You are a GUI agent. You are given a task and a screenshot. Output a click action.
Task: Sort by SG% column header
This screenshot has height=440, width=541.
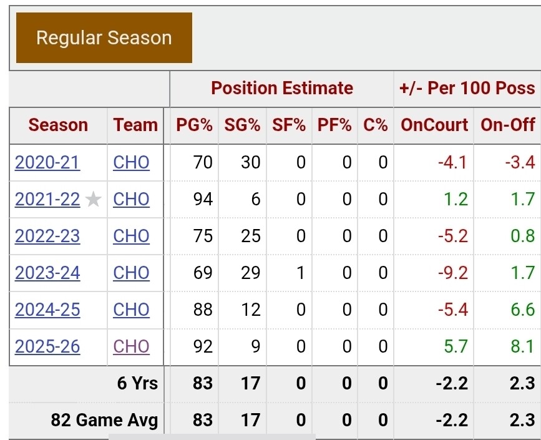[242, 125]
